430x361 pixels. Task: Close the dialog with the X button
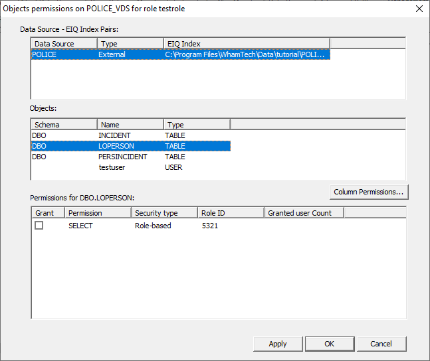coord(419,9)
